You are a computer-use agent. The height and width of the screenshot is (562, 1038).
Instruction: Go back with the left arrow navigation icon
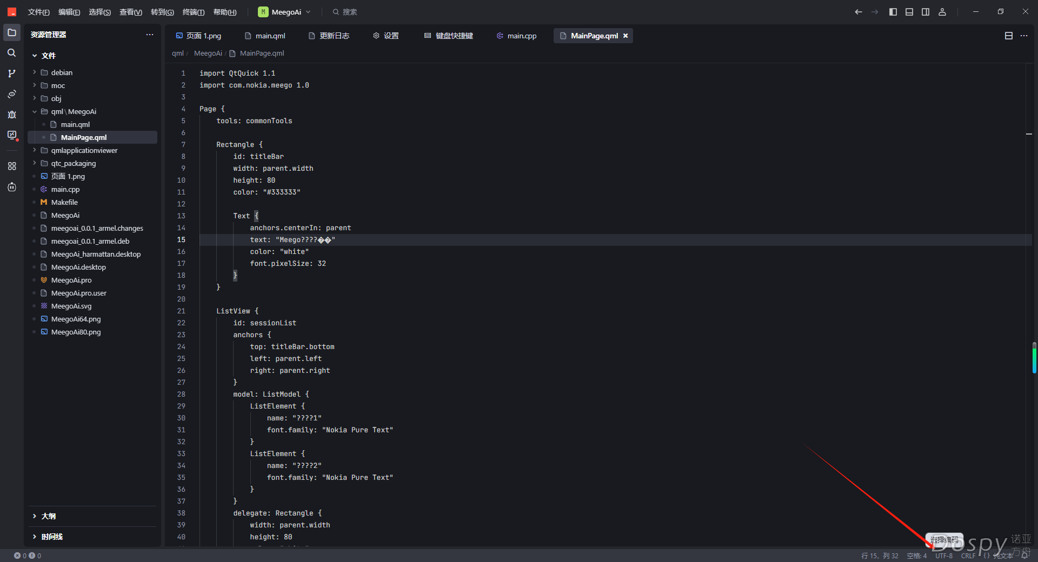pos(858,12)
